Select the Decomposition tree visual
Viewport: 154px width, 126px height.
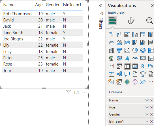[x=119, y=74]
